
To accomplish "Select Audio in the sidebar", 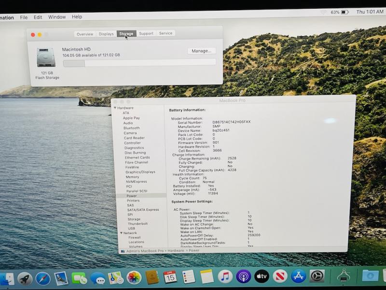I will 128,123.
